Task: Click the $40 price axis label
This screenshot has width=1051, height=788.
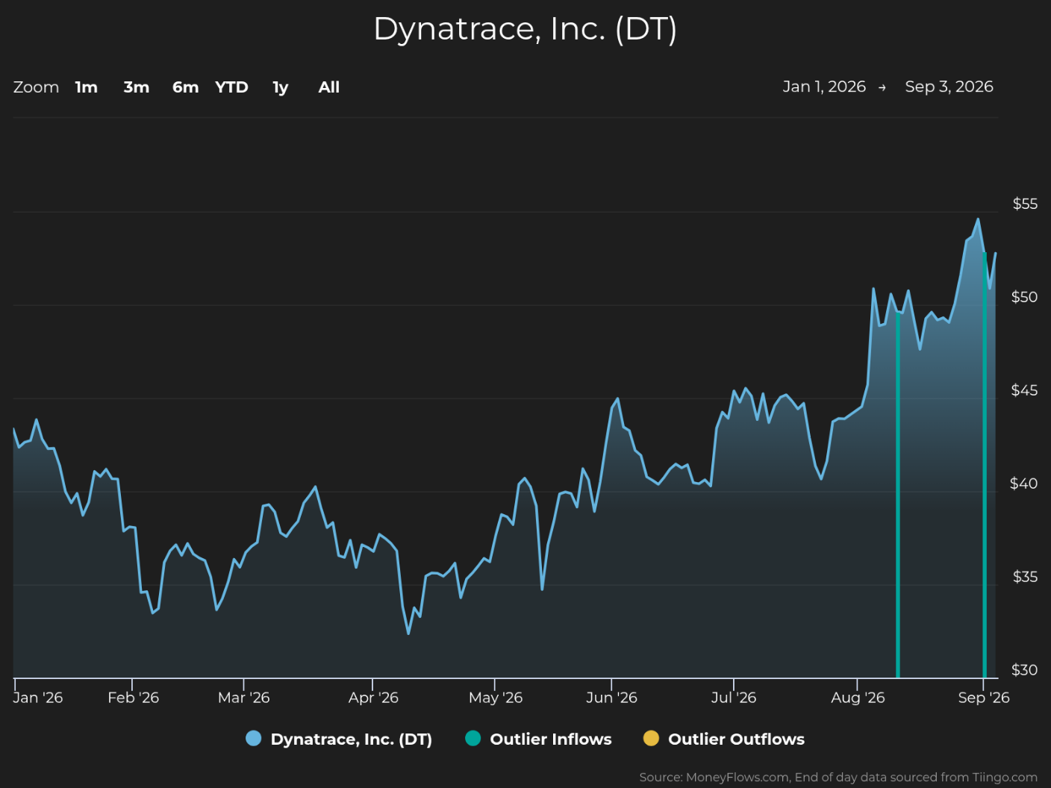Action: pos(1023,484)
